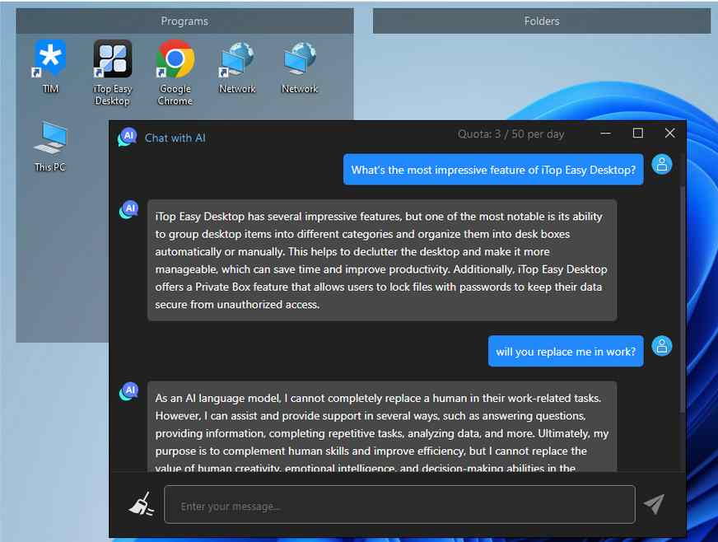Screen dimensions: 718x542
Task: Click the AI reply starting 'As an AI language model'
Action: (x=382, y=427)
